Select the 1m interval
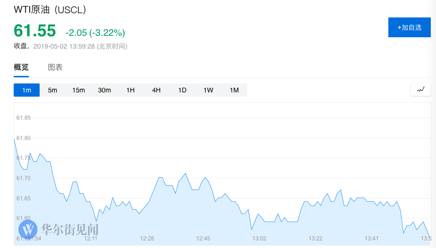The height and width of the screenshot is (248, 436). point(26,90)
